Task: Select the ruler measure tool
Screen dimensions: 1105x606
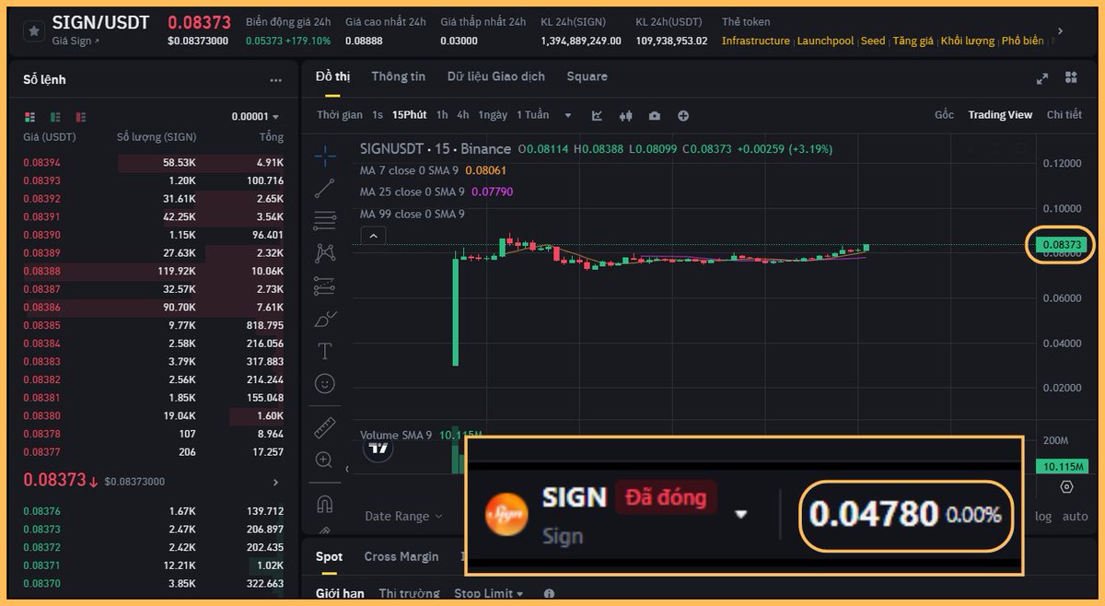Action: coord(325,427)
